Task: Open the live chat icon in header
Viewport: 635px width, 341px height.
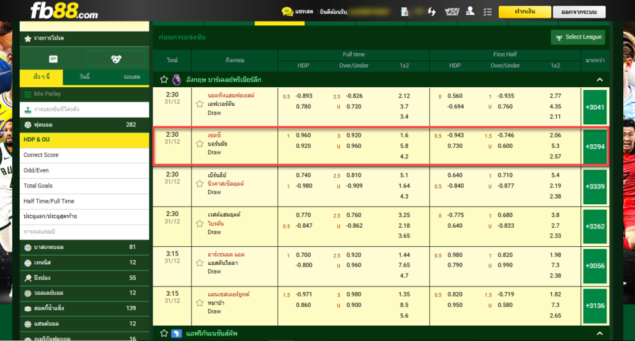Action: pyautogui.click(x=287, y=11)
